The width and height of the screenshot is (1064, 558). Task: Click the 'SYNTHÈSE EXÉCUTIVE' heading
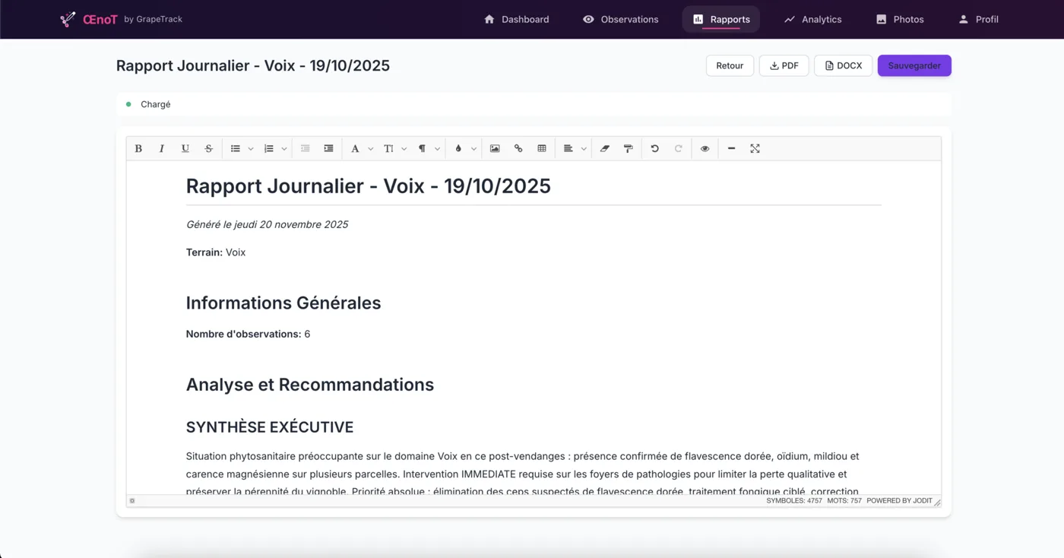pos(270,427)
